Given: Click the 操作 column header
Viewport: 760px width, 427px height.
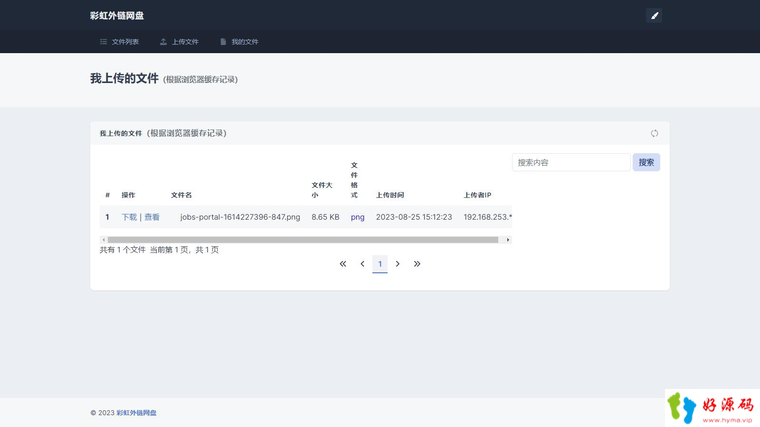Looking at the screenshot, I should point(128,195).
